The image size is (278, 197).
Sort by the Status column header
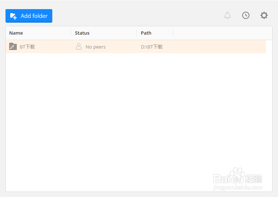[82, 33]
